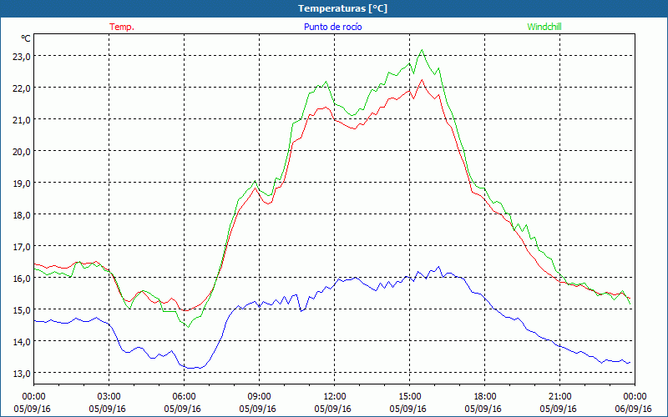Click the 21,0 y-axis value

[22, 119]
